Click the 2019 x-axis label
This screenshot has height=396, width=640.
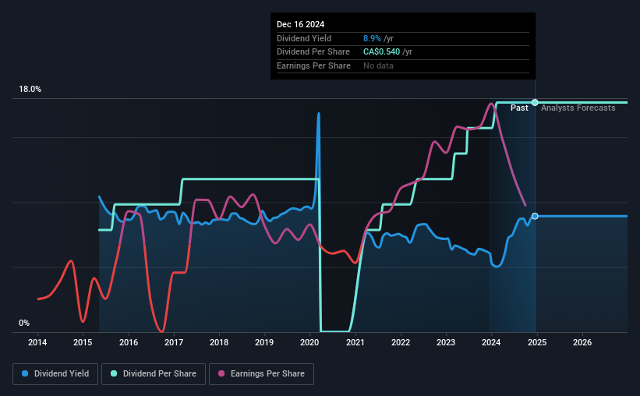click(264, 342)
